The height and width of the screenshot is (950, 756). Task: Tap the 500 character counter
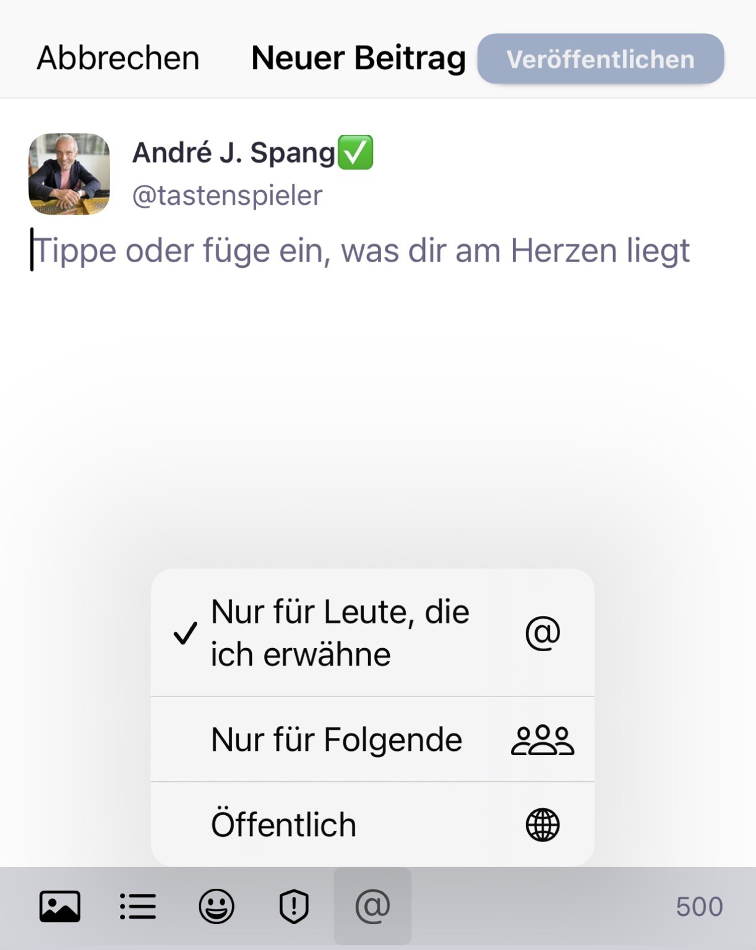pos(699,907)
